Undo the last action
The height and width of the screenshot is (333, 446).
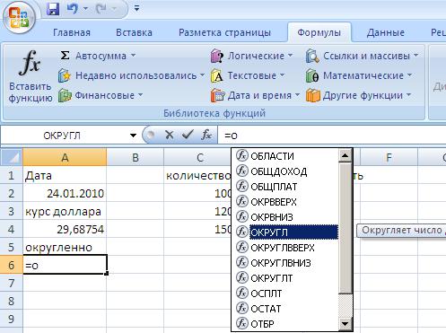click(x=72, y=9)
